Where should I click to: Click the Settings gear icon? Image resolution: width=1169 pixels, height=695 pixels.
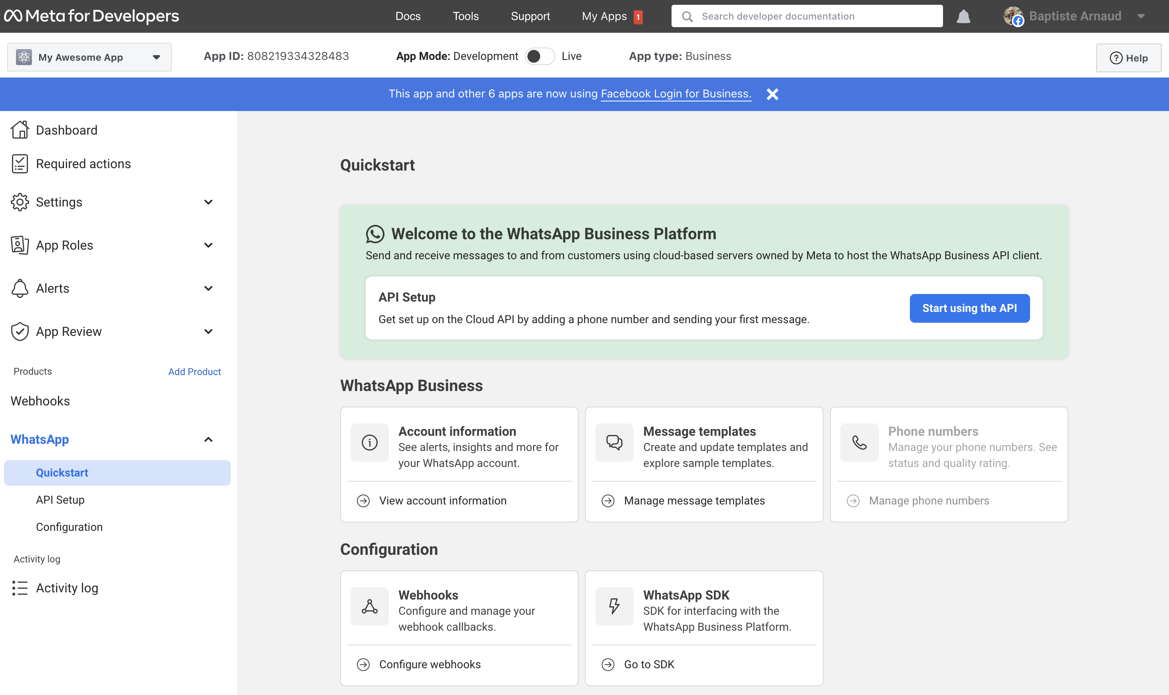click(x=20, y=202)
